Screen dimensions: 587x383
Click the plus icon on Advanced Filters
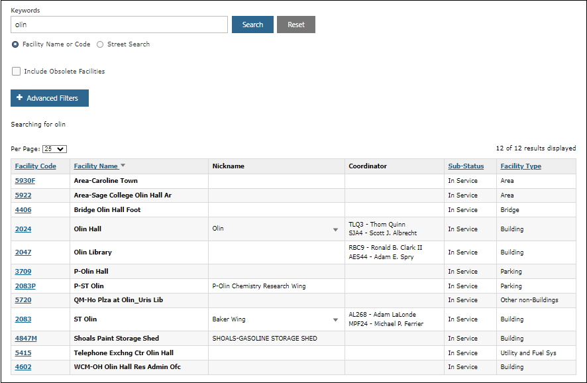[19, 98]
